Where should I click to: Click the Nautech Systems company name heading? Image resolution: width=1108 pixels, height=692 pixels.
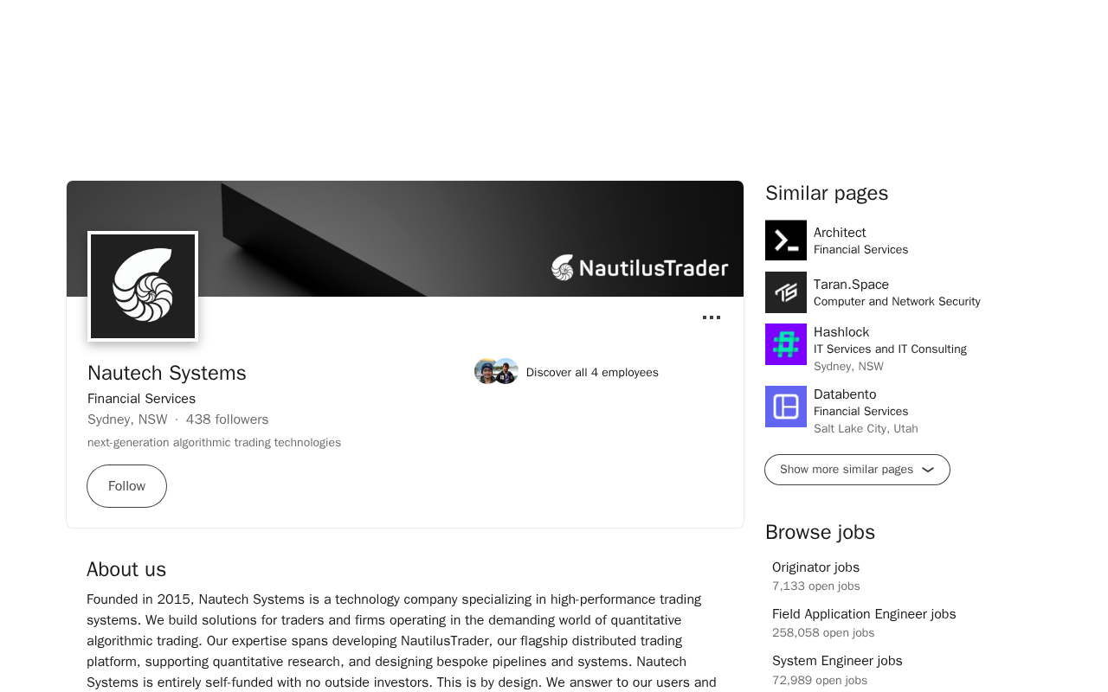[x=167, y=373]
